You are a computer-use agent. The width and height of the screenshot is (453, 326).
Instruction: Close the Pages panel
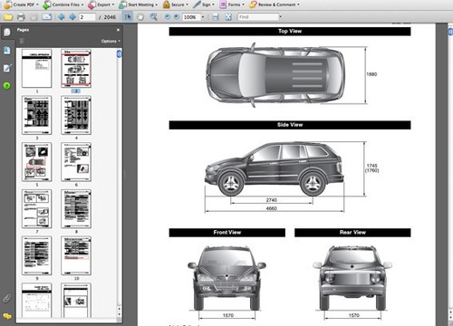(x=118, y=30)
